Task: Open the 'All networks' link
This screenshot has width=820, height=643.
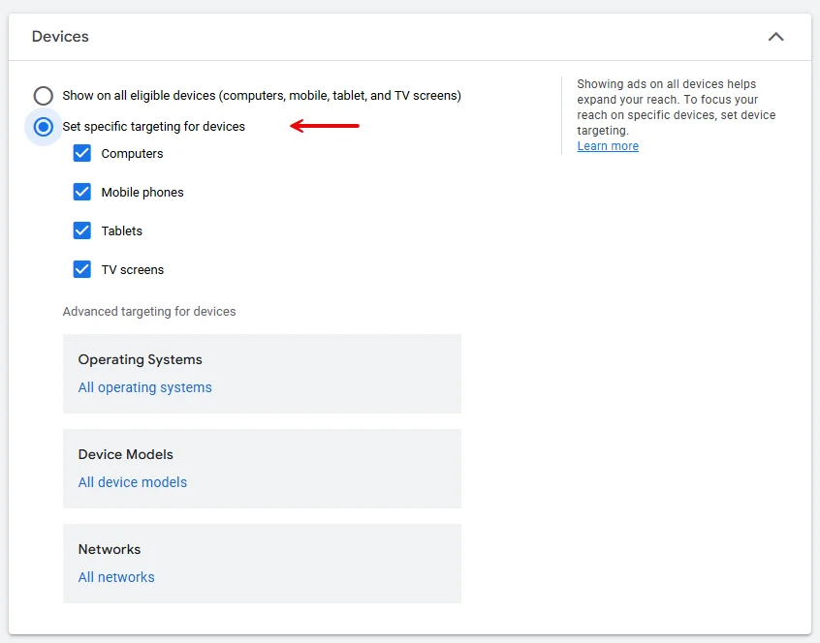Action: (116, 577)
